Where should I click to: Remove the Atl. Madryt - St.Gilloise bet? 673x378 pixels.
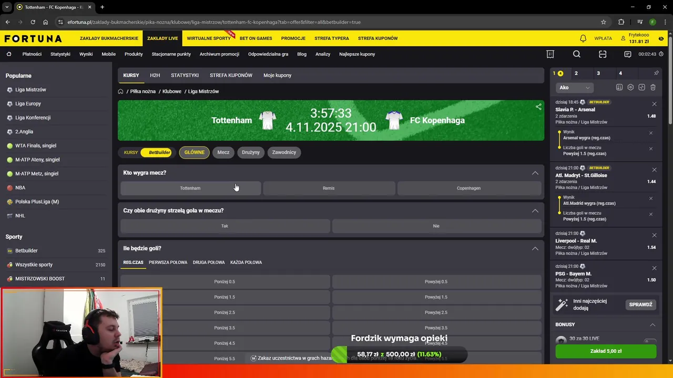click(x=654, y=170)
